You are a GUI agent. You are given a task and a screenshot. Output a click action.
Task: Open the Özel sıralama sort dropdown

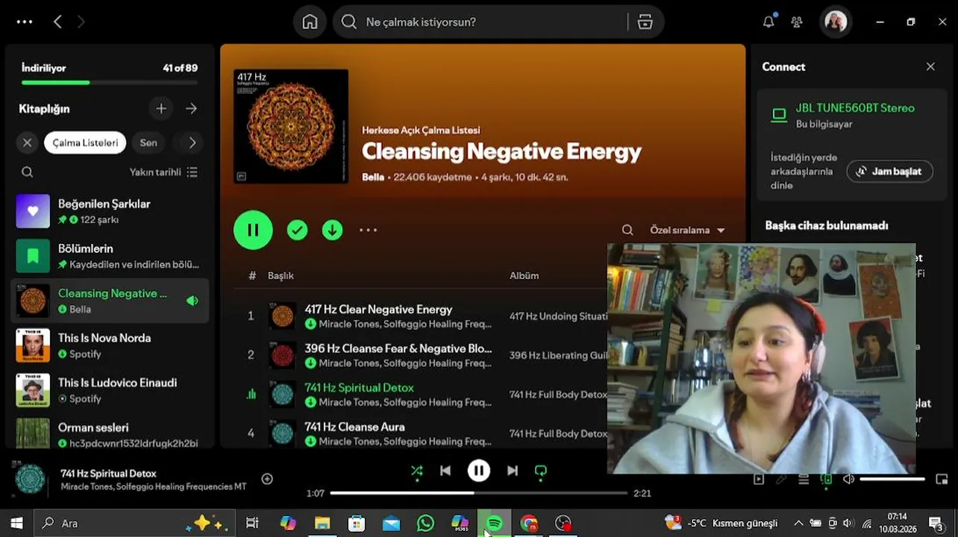pyautogui.click(x=687, y=230)
